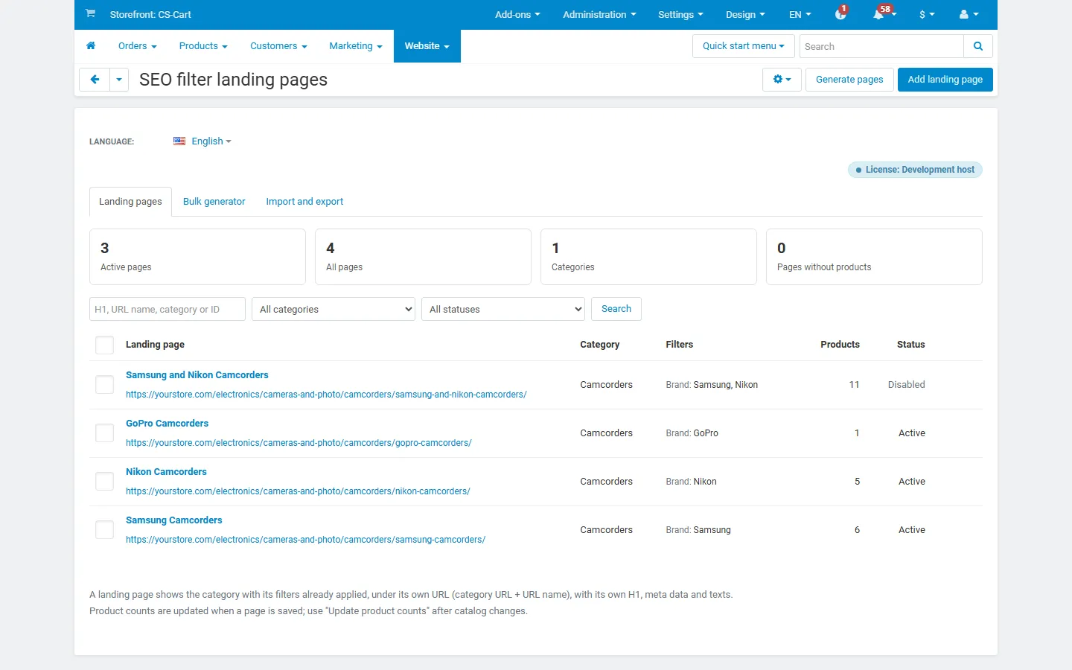Click the Add landing page button
This screenshot has height=670, width=1072.
945,80
